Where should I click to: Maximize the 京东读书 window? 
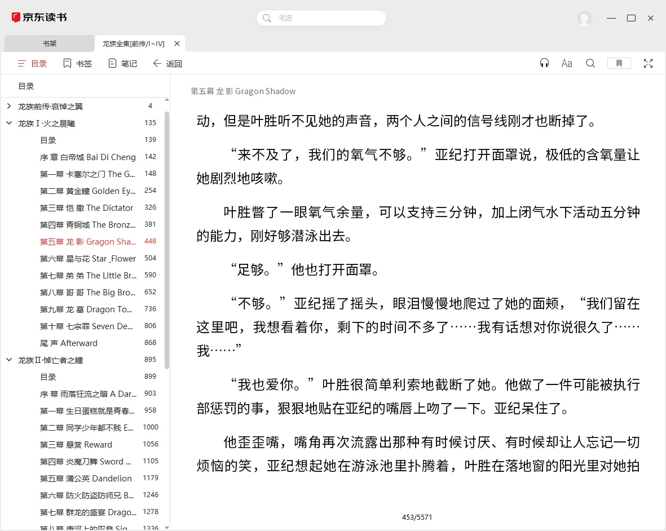coord(631,18)
